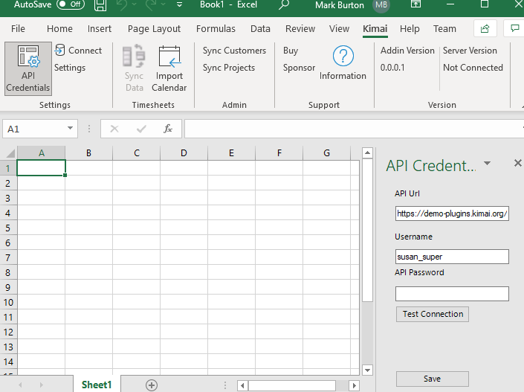Viewport: 524px width, 392px height.
Task: Click Sync Customers
Action: click(x=234, y=51)
